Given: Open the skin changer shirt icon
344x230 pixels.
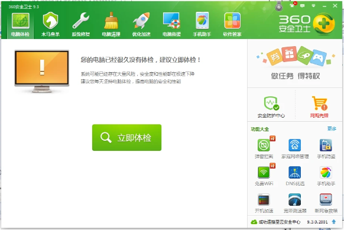Looking at the screenshot, I should click(292, 5).
